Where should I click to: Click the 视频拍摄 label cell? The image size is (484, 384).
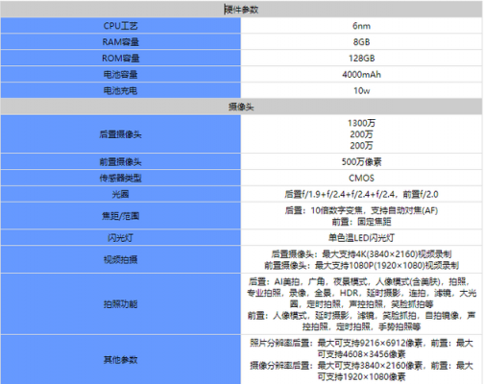point(121,259)
